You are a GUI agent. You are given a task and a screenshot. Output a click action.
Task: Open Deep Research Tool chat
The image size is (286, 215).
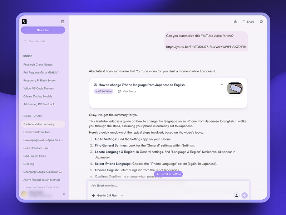tap(36, 148)
